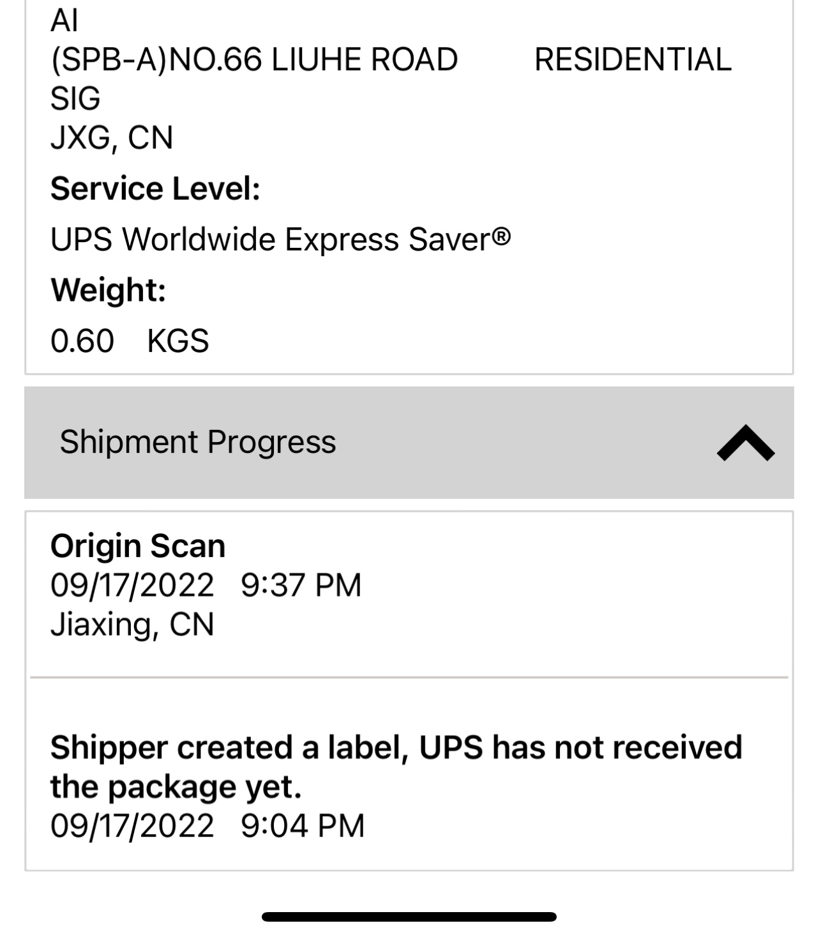Click the 9:04 PM label created timestamp
Screen dimensions: 821x937
(303, 825)
